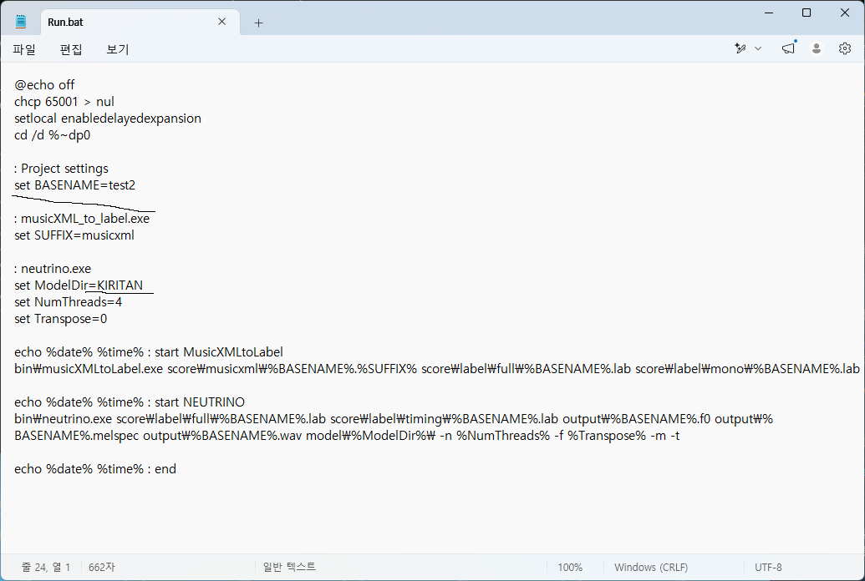The image size is (865, 581).
Task: Click the "cd /d %~dp0" line
Action: [52, 135]
